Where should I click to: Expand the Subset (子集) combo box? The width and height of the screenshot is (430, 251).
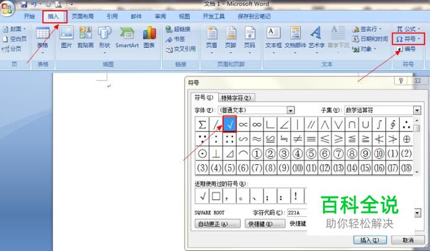click(417, 110)
